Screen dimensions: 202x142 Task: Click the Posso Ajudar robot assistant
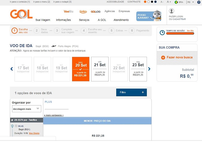click(149, 16)
